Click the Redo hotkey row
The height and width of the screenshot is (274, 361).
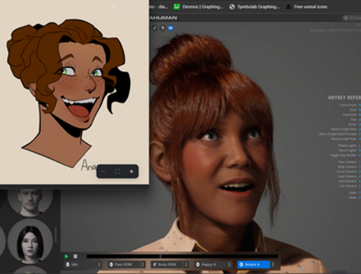point(355,198)
